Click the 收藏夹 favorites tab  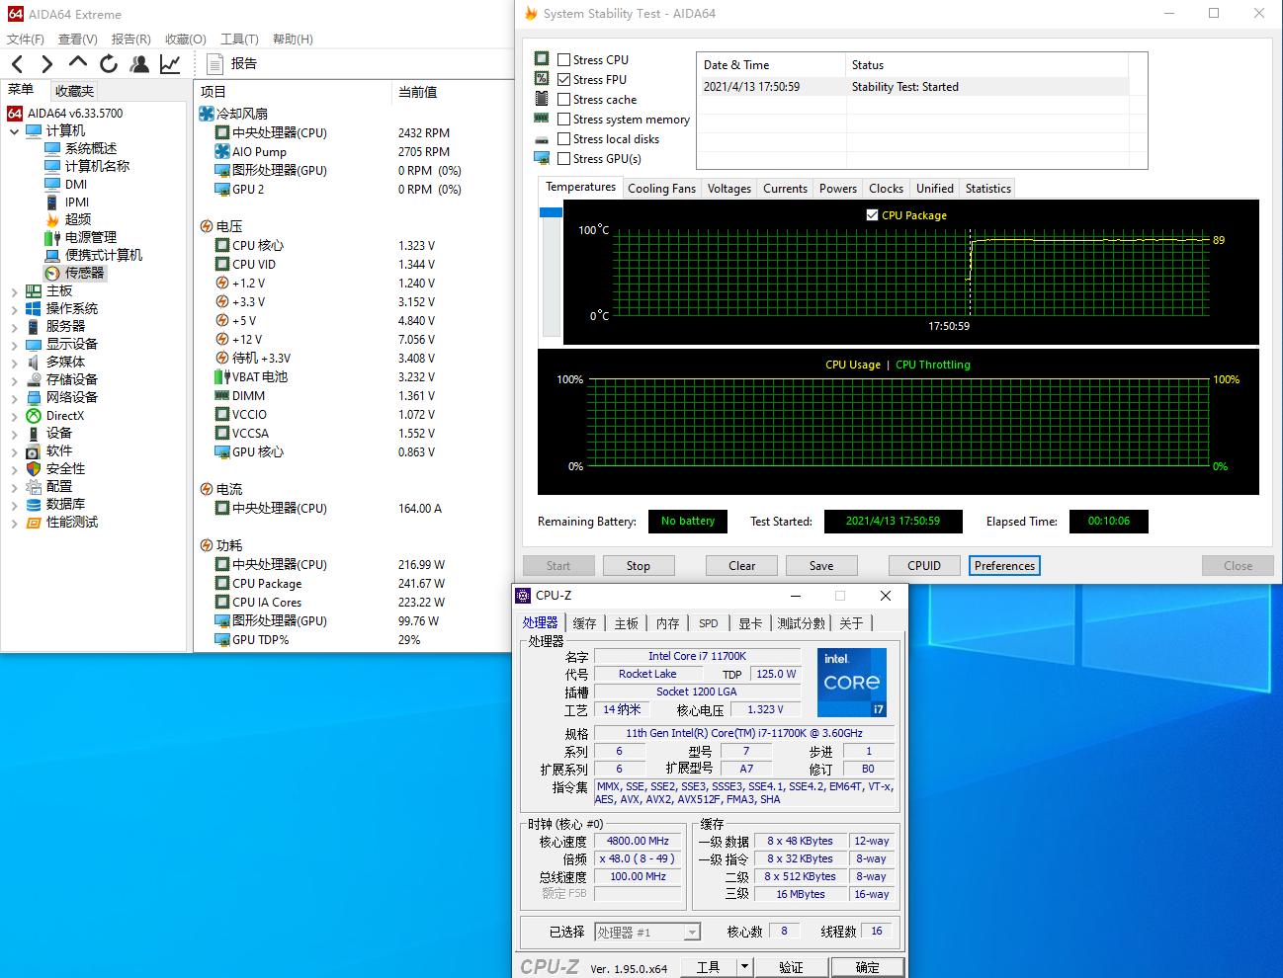(x=74, y=90)
